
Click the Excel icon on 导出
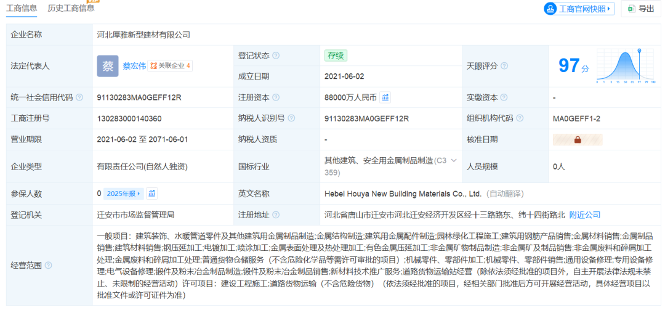pos(632,9)
